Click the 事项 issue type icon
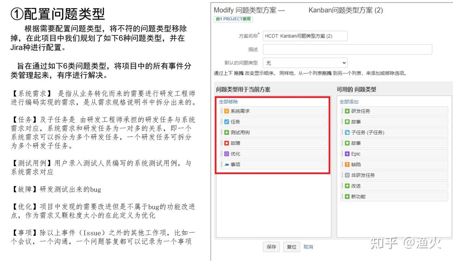Screen dimensions: 453x261 click(226, 165)
